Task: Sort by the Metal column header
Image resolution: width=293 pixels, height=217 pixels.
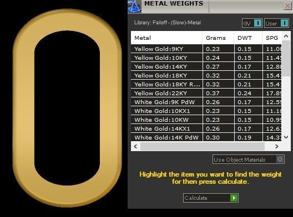Action: tap(166, 38)
